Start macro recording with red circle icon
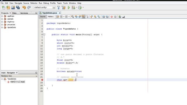Screen dimensions: 187x105 [x=112, y=17]
